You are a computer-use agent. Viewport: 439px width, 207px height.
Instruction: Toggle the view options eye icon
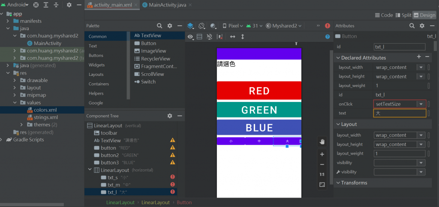[x=191, y=37]
